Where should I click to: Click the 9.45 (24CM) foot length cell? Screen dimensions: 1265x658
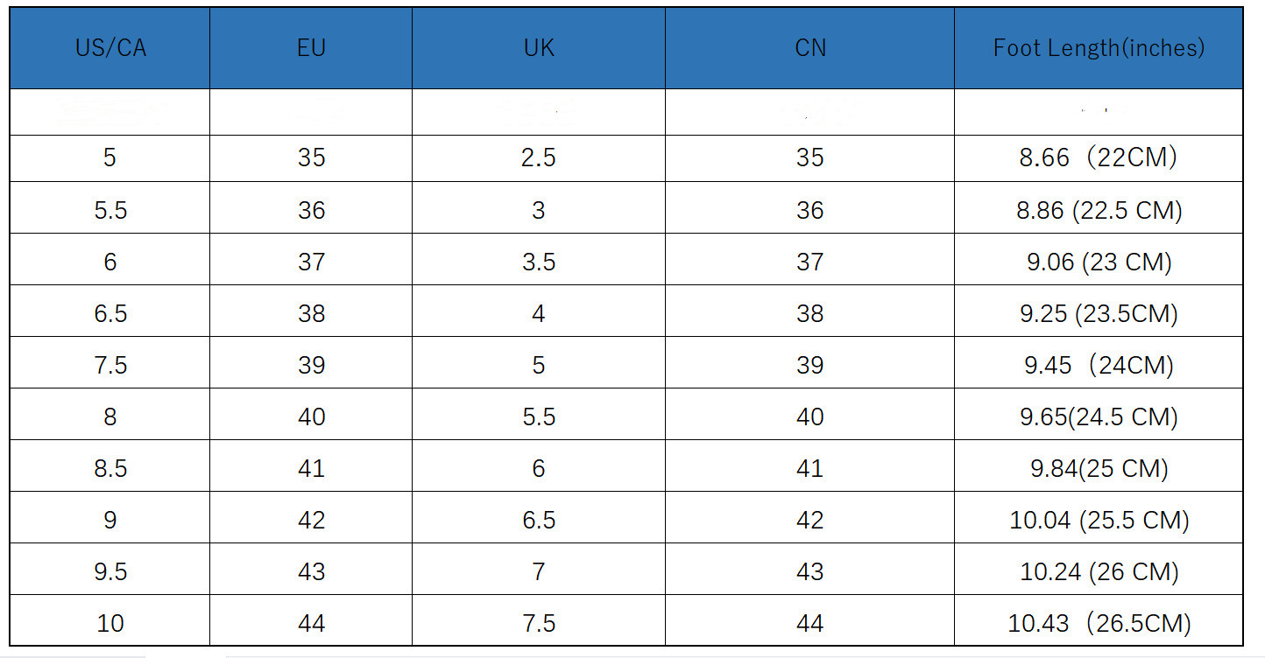(1099, 365)
